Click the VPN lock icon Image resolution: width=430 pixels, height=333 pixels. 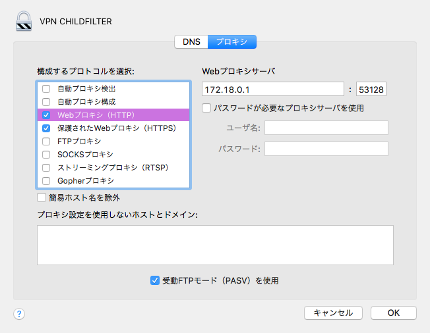(24, 21)
